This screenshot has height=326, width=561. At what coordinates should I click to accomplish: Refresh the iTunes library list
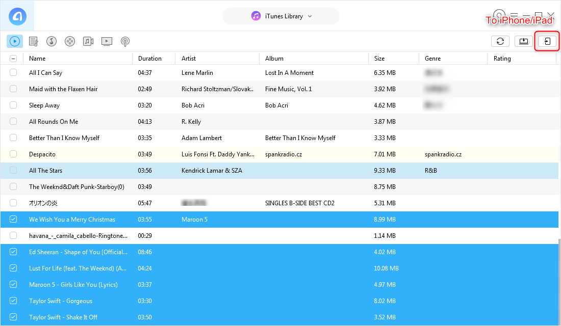(500, 41)
